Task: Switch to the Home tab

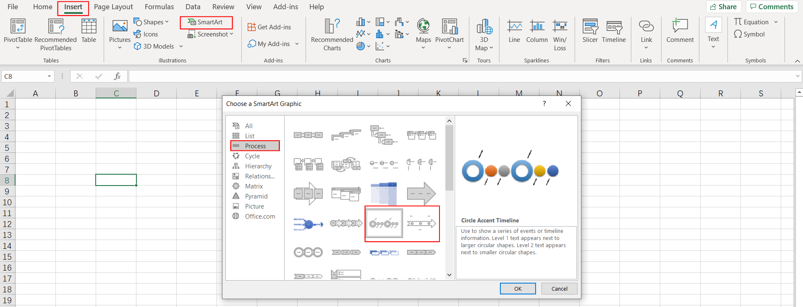Action: coord(43,7)
